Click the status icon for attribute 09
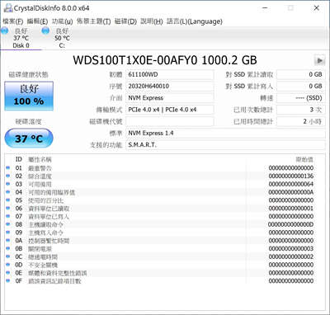 [x=8, y=233]
